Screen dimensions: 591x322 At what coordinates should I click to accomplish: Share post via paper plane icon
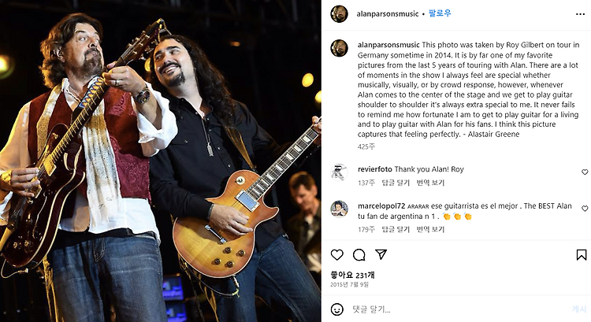(381, 254)
